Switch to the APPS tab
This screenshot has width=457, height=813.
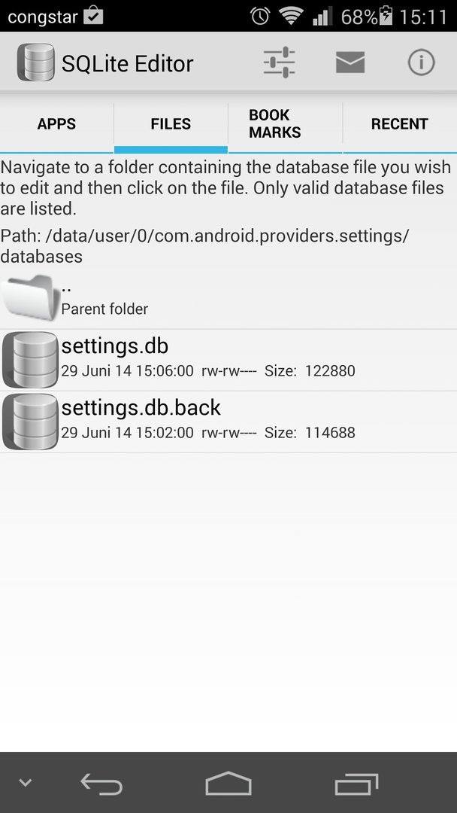tap(56, 124)
